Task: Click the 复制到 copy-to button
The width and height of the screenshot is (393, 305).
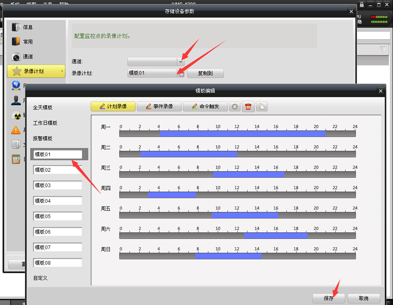Action: 205,73
